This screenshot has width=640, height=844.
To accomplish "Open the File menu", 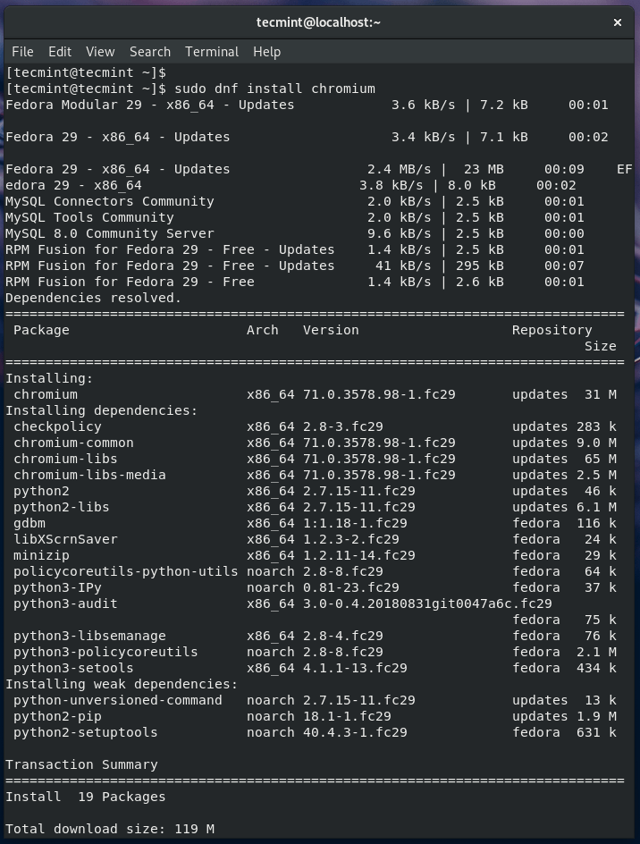I will pyautogui.click(x=22, y=52).
